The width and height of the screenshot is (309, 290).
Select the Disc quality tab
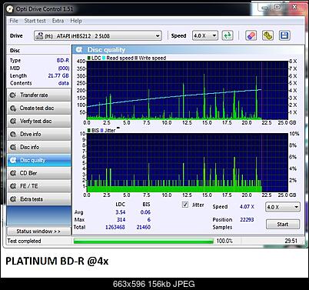tap(39, 160)
